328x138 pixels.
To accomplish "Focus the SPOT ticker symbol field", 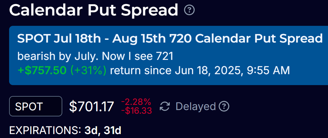I will coord(36,106).
